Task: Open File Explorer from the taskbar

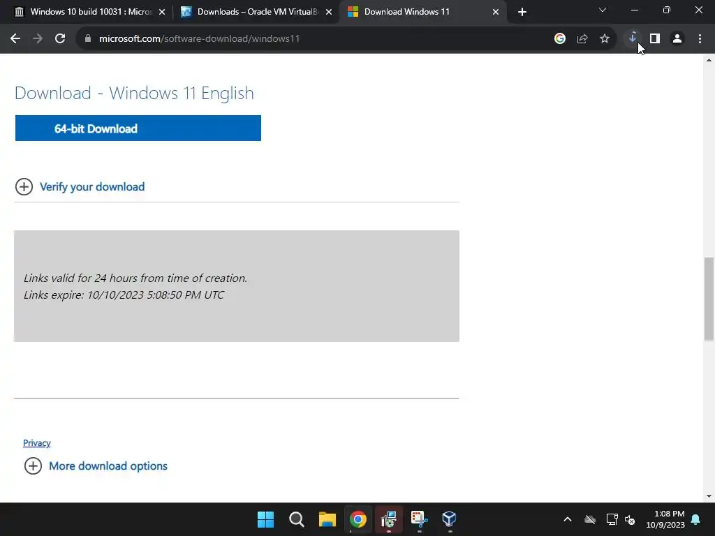Action: tap(327, 519)
